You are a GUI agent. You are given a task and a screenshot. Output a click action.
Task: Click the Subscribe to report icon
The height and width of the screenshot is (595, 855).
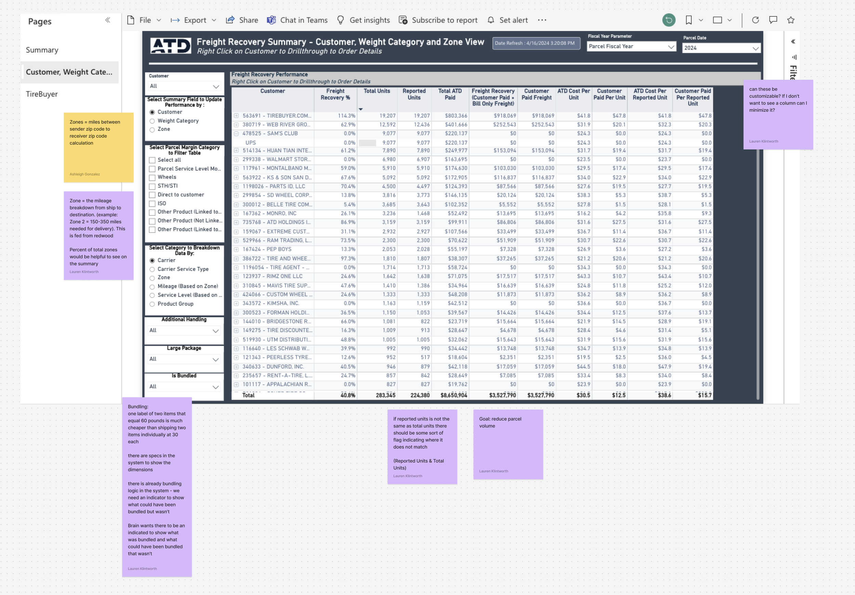(x=403, y=20)
